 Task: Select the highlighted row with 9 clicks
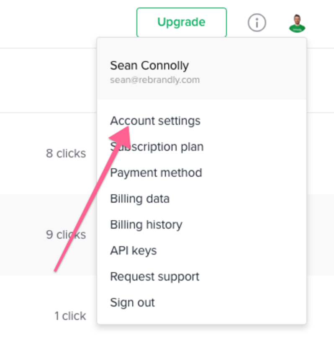pos(48,234)
